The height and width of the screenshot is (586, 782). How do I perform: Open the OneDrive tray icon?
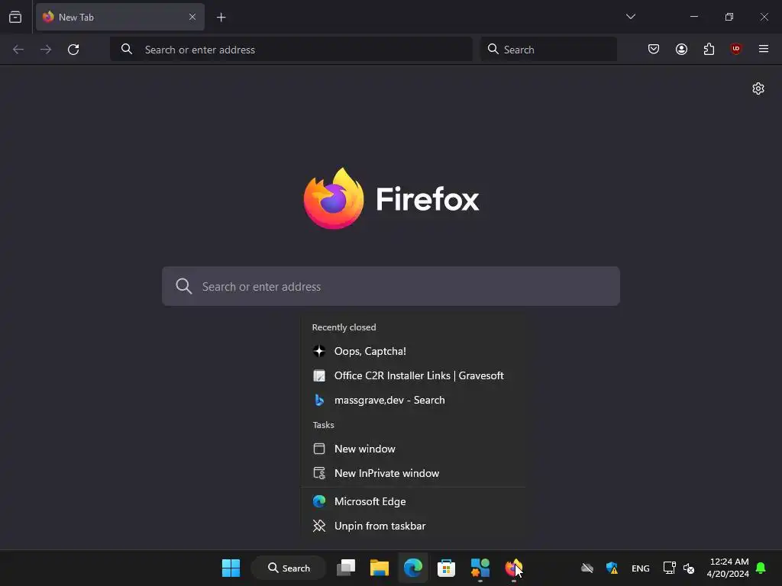coord(587,568)
